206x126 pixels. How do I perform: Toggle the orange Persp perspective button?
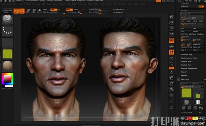171,40
